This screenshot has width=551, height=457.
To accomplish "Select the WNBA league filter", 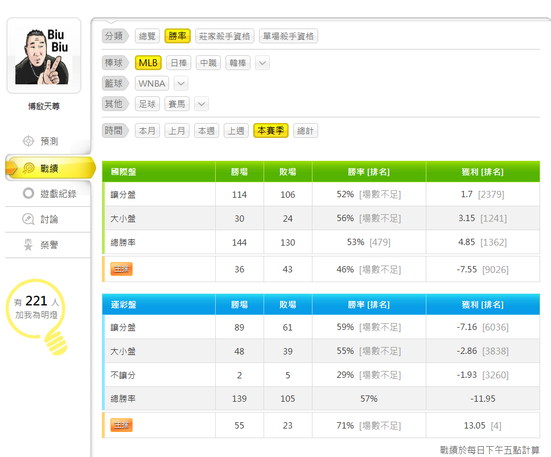I will coord(152,83).
